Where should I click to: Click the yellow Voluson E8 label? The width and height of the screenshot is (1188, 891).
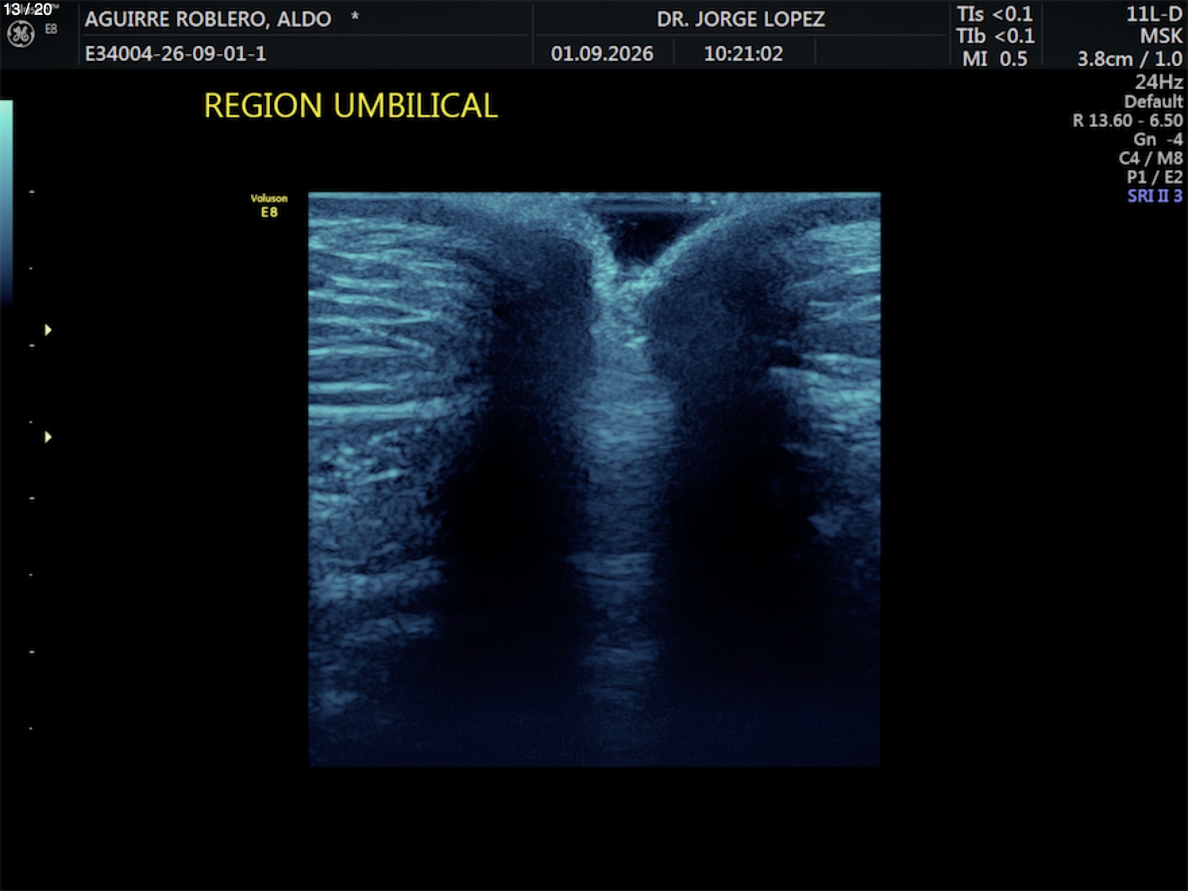[x=269, y=205]
